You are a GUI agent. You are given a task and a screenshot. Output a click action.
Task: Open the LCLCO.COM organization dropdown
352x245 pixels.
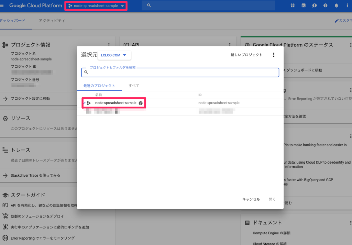[114, 55]
